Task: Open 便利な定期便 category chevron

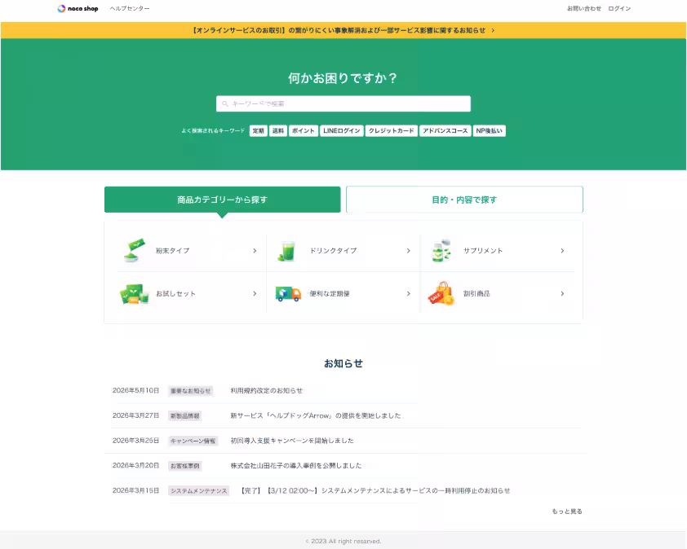Action: pyautogui.click(x=408, y=293)
